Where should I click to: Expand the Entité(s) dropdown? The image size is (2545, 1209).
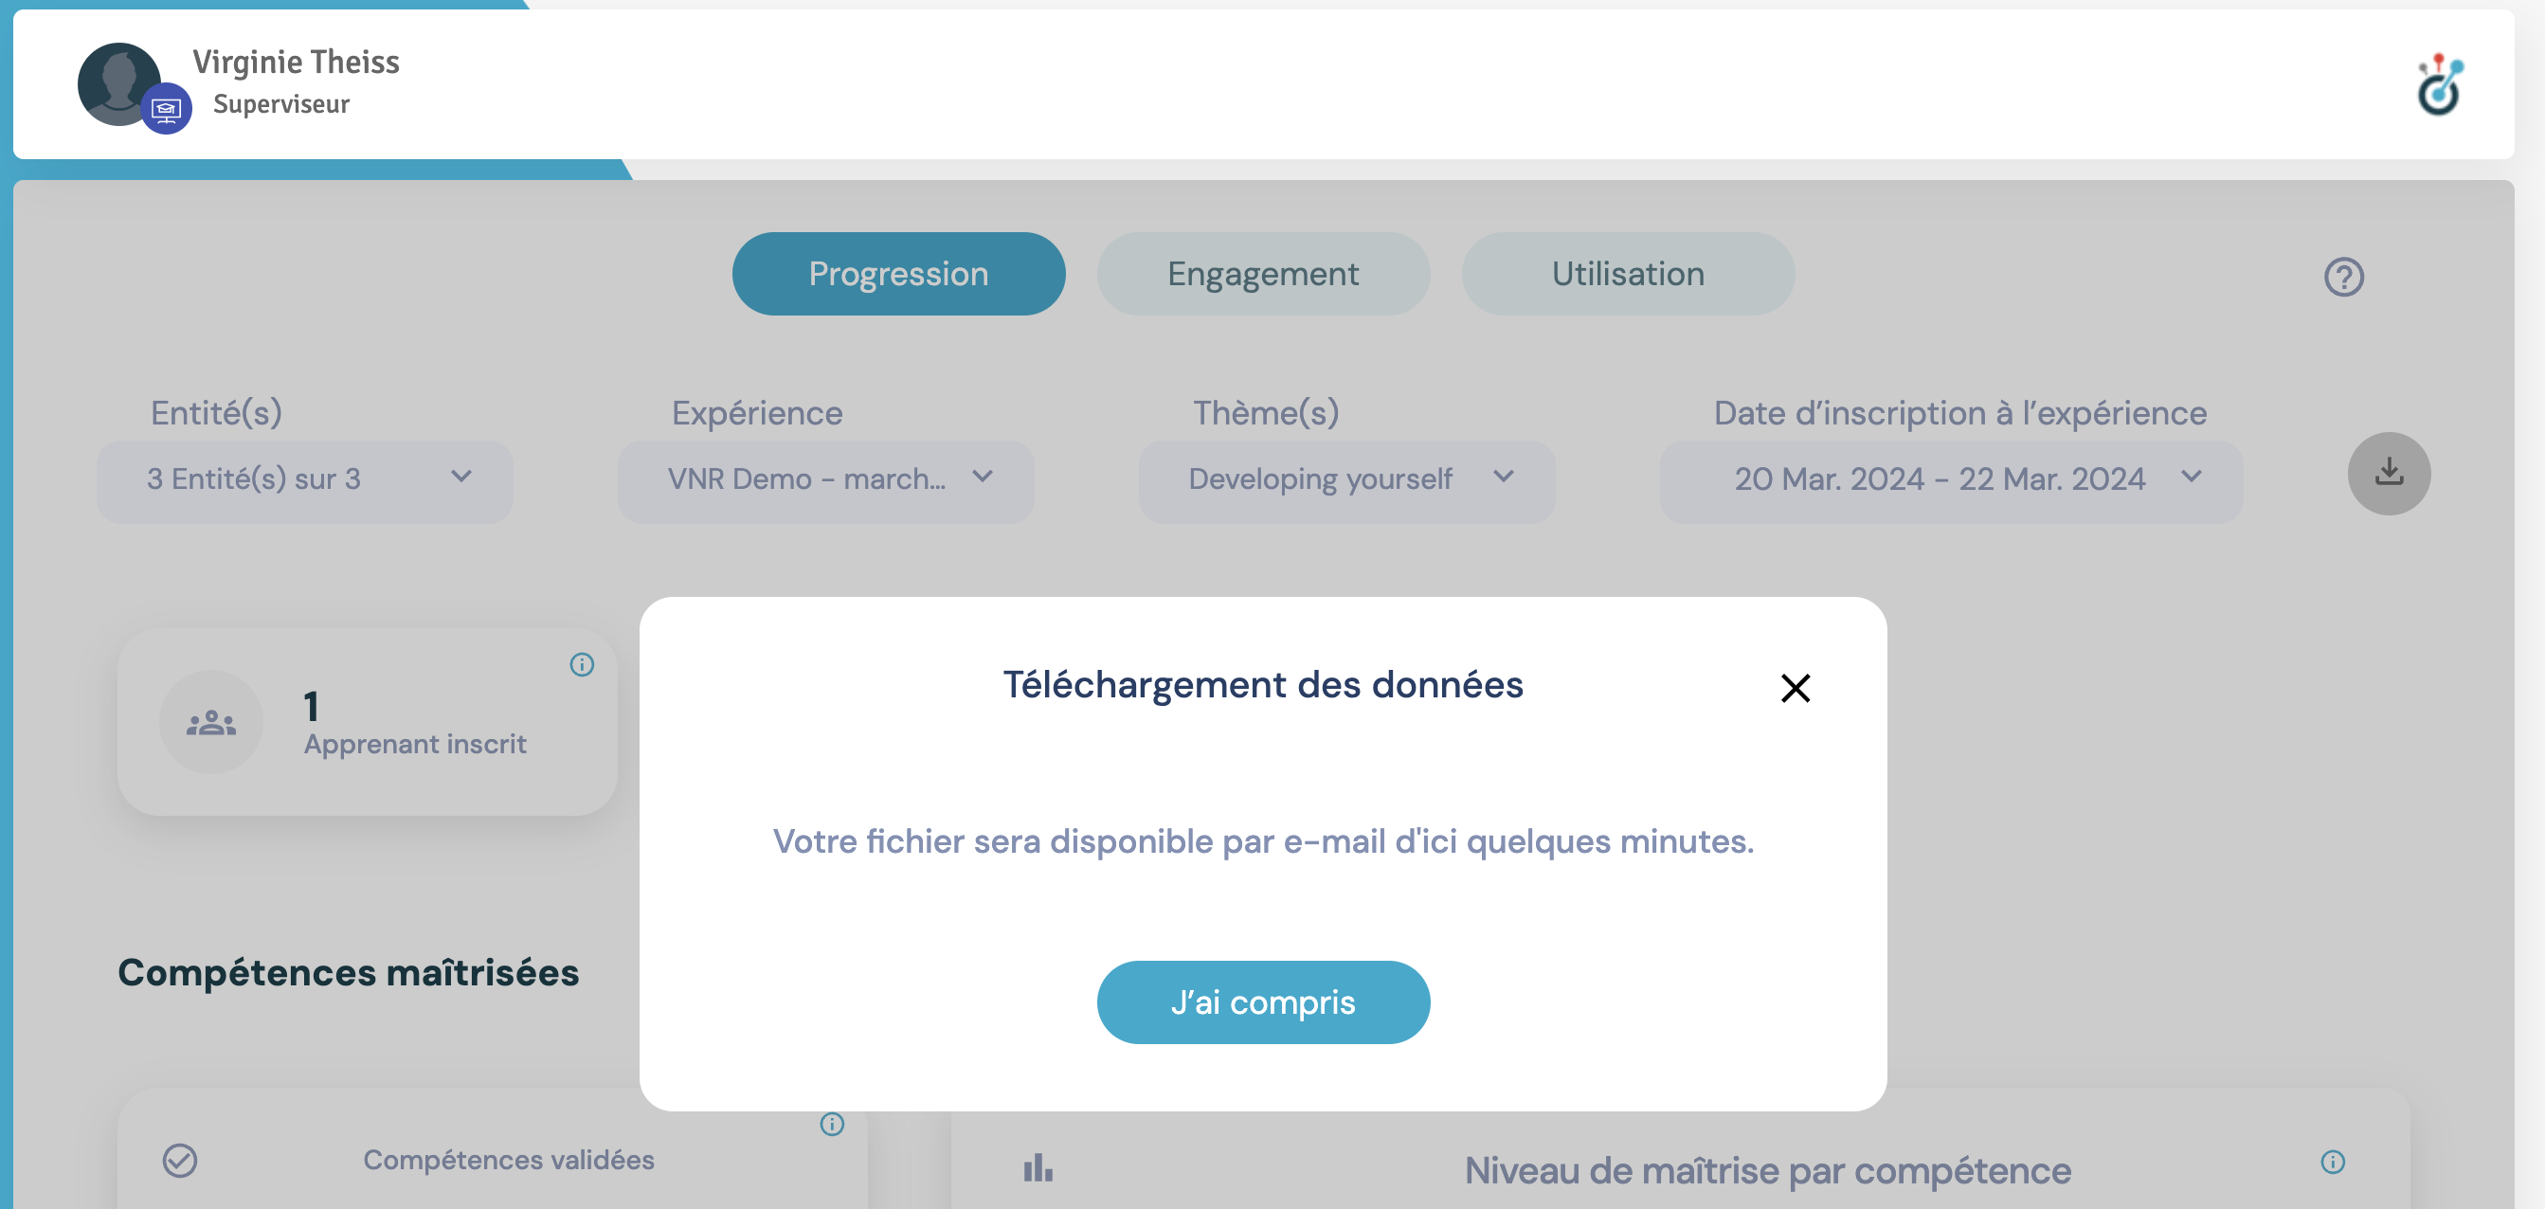tap(304, 481)
